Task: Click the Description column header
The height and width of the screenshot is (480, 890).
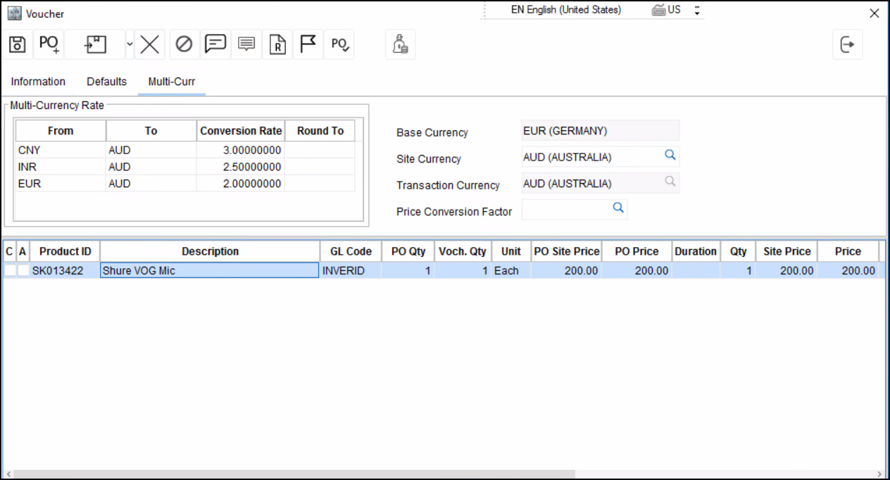Action: pyautogui.click(x=210, y=251)
